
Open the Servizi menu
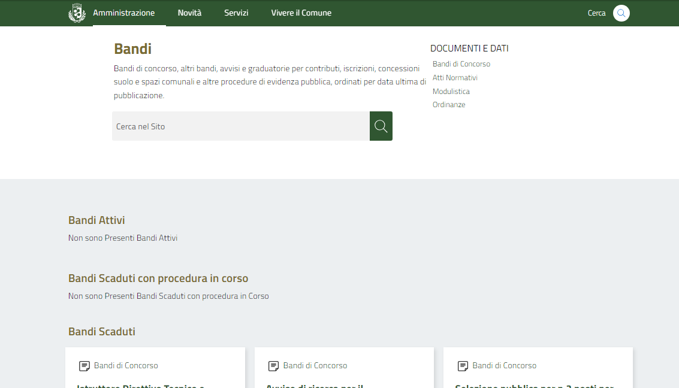[236, 13]
